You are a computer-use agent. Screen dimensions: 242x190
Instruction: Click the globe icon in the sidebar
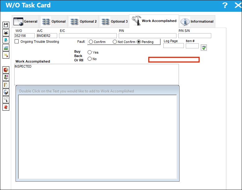pos(6,92)
